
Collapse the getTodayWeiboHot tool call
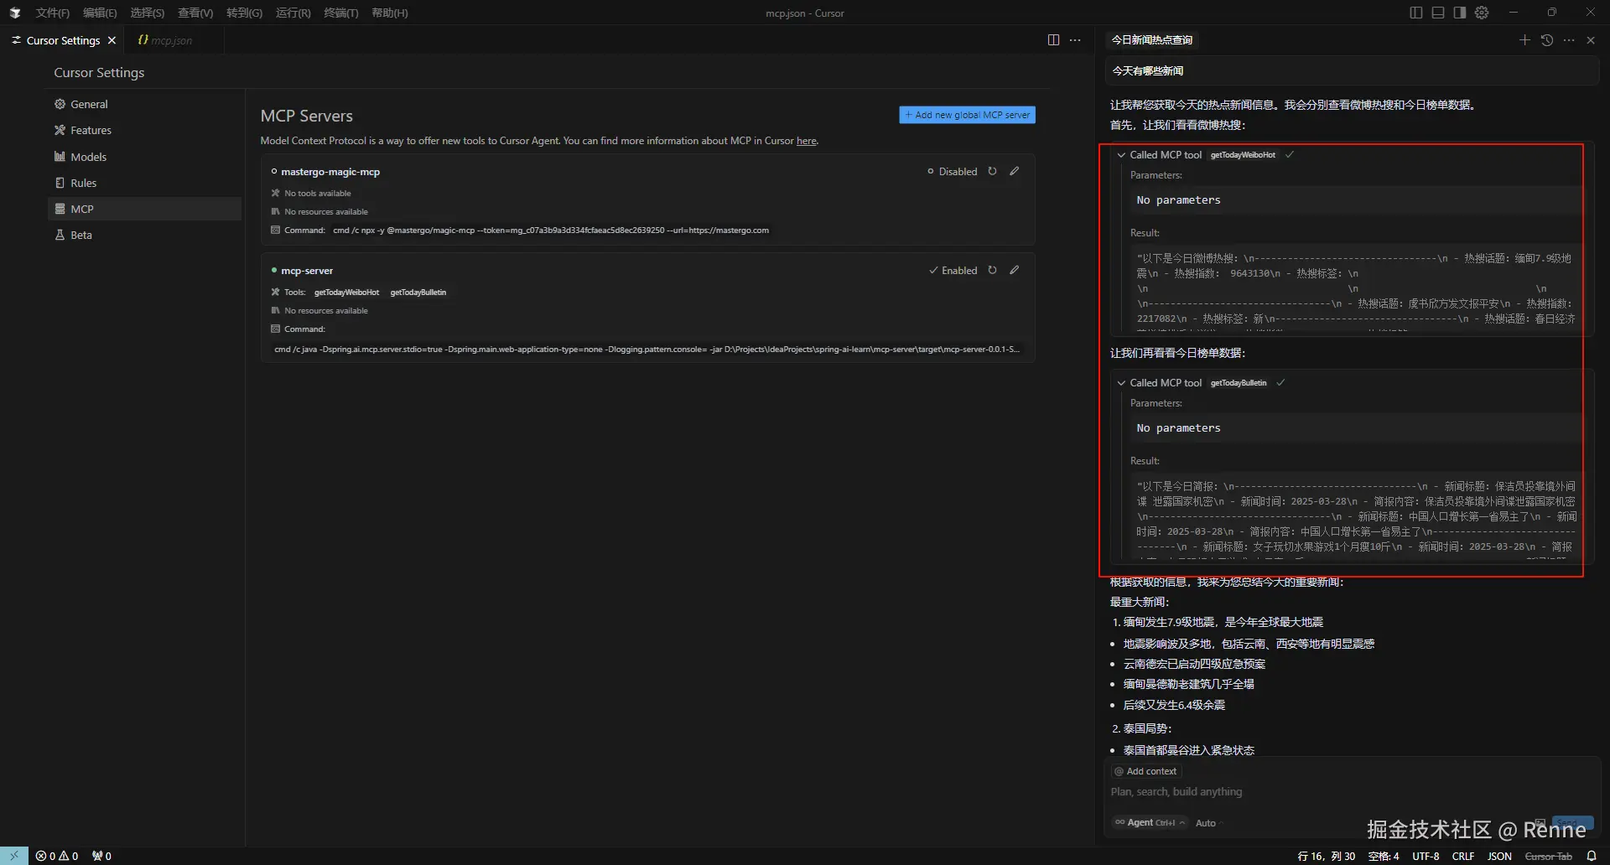[x=1121, y=154]
